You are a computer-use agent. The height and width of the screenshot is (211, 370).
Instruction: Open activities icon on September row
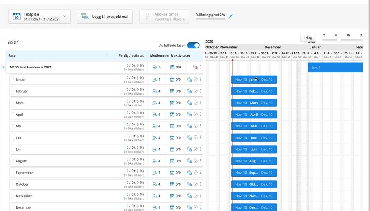point(172,173)
